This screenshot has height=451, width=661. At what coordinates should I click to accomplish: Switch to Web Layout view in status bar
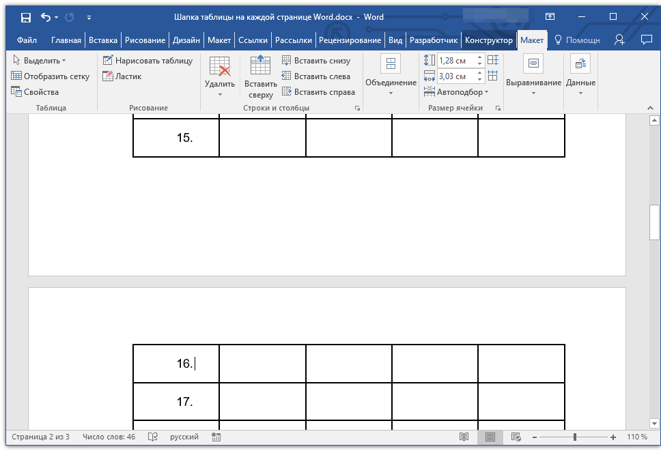pyautogui.click(x=516, y=437)
